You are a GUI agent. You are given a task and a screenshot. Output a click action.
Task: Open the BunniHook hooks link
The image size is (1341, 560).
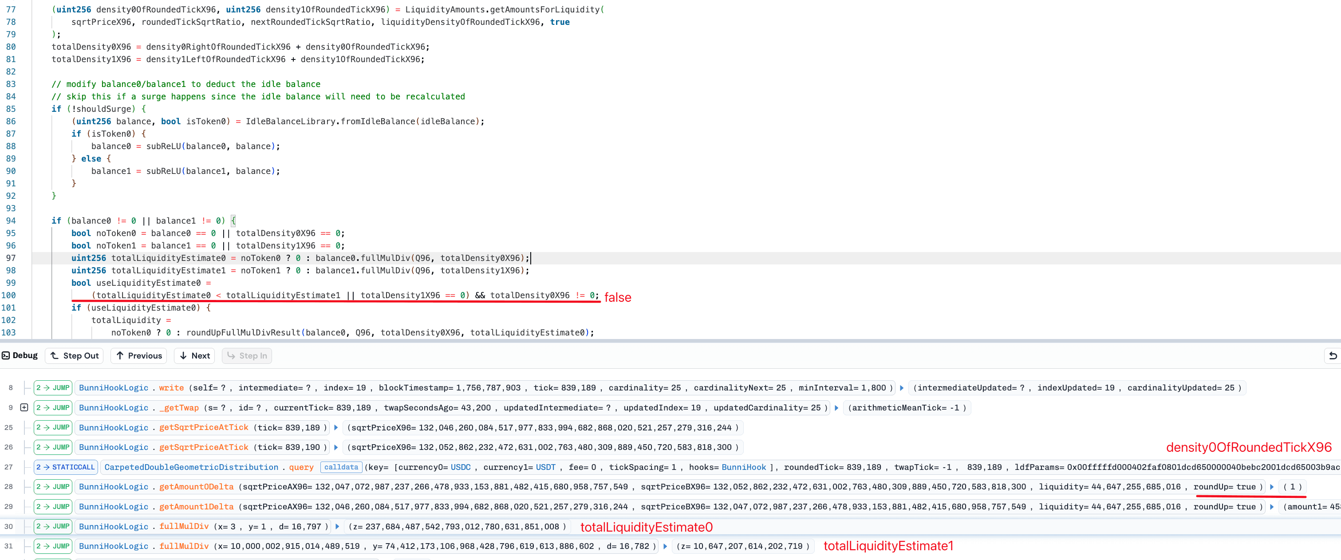click(x=743, y=467)
